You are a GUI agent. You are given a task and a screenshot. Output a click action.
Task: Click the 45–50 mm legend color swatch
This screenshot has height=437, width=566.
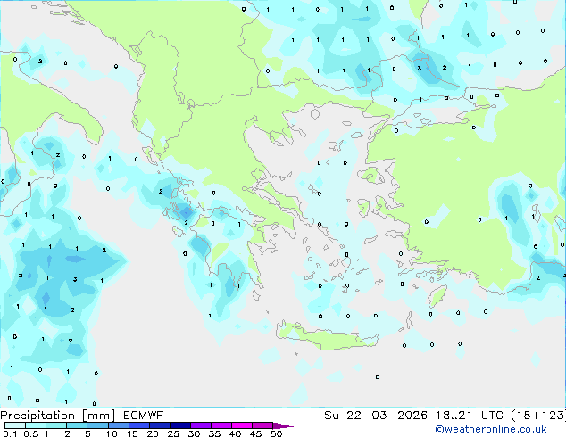coord(262,425)
